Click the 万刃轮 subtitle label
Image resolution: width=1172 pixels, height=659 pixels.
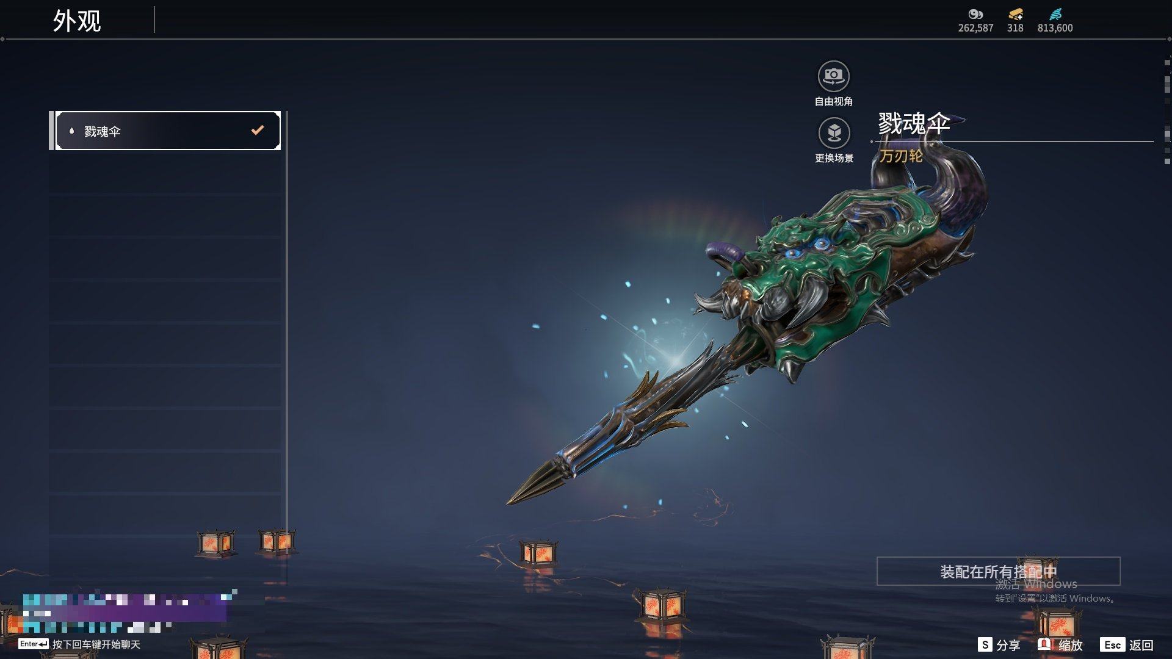click(901, 156)
